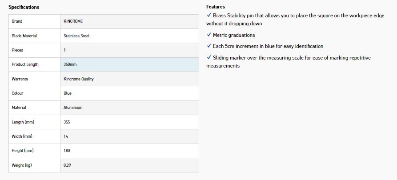Select the Stainless Steel blade material value
This screenshot has width=397, height=180.
(76, 36)
